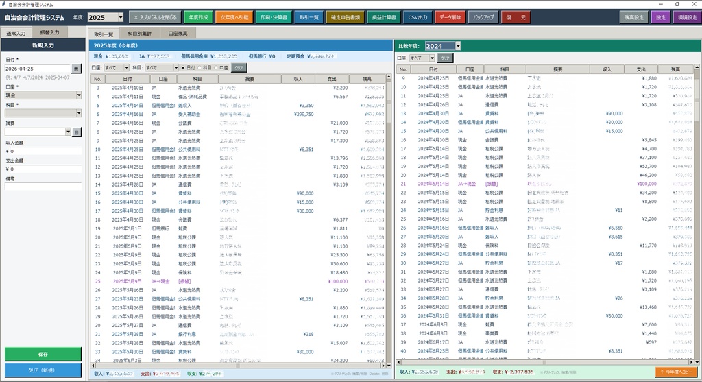This screenshot has height=382, width=702.
Task: Click the 収入金額 input field
Action: click(45, 152)
